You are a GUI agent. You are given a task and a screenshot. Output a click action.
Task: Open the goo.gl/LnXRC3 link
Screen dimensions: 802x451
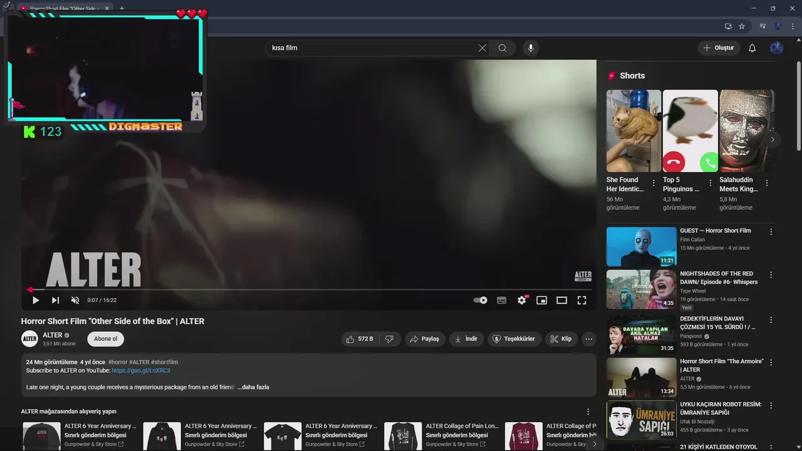(x=141, y=371)
